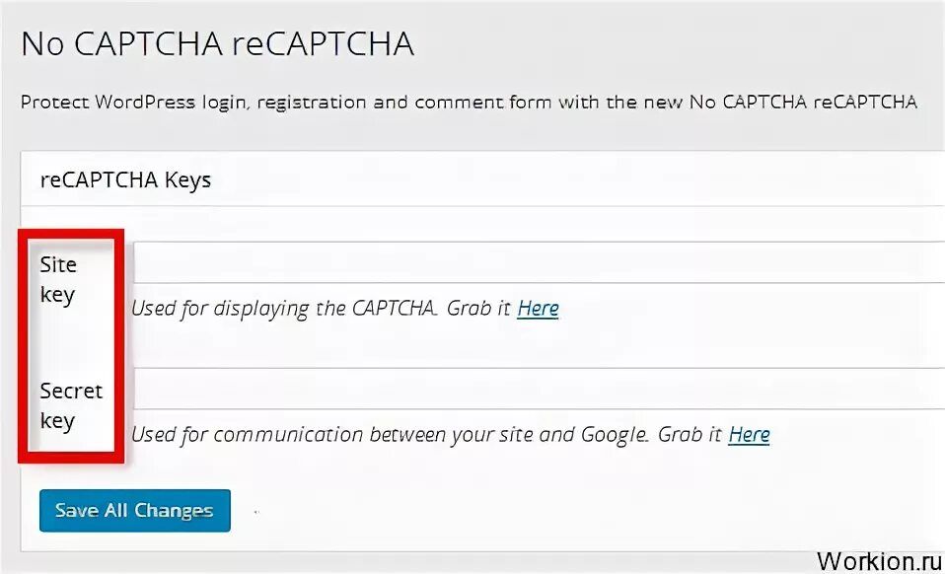Follow the Here link under Secret key

[x=749, y=434]
